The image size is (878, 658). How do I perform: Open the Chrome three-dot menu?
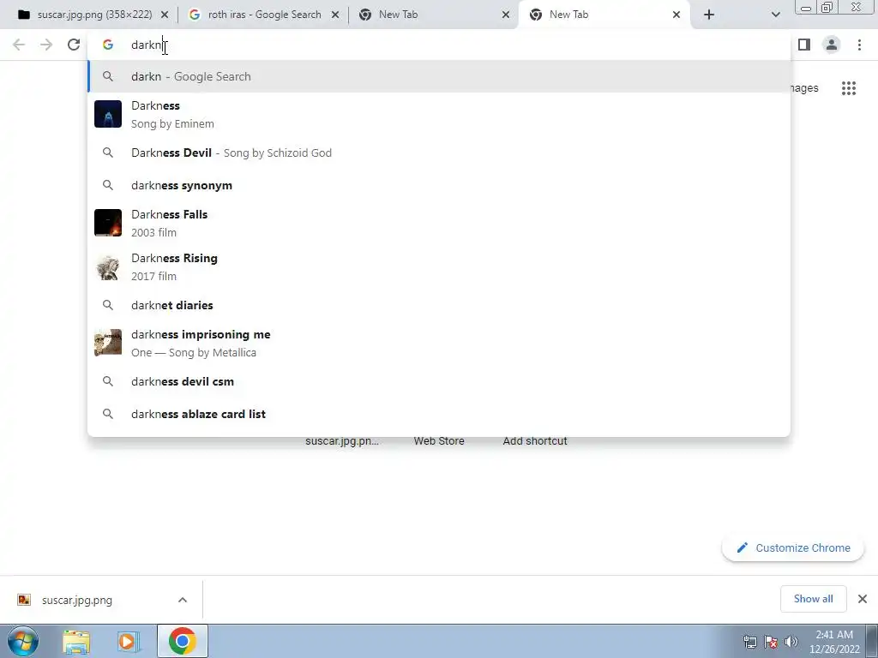click(x=859, y=45)
